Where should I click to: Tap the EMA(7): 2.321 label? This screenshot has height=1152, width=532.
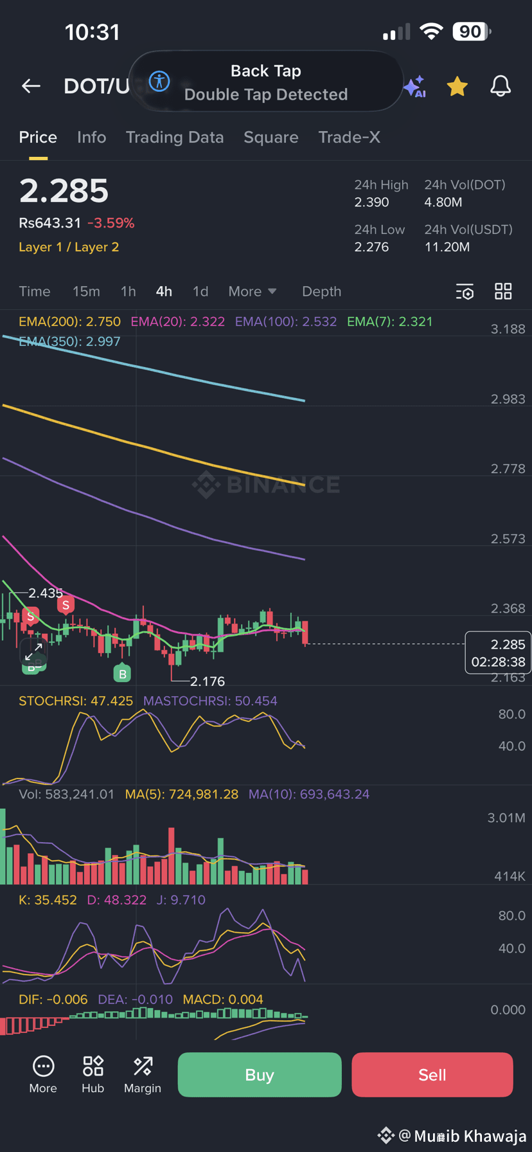390,321
